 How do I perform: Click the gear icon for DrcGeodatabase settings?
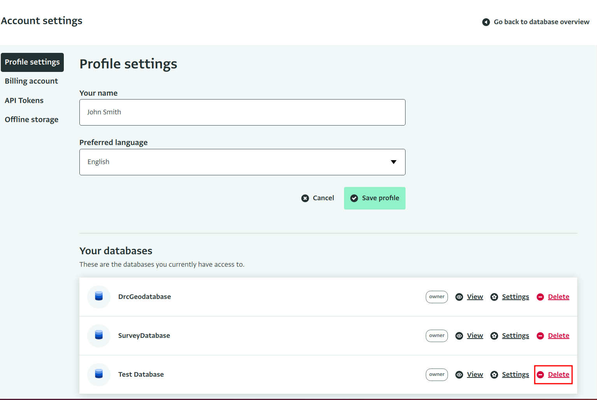point(494,297)
